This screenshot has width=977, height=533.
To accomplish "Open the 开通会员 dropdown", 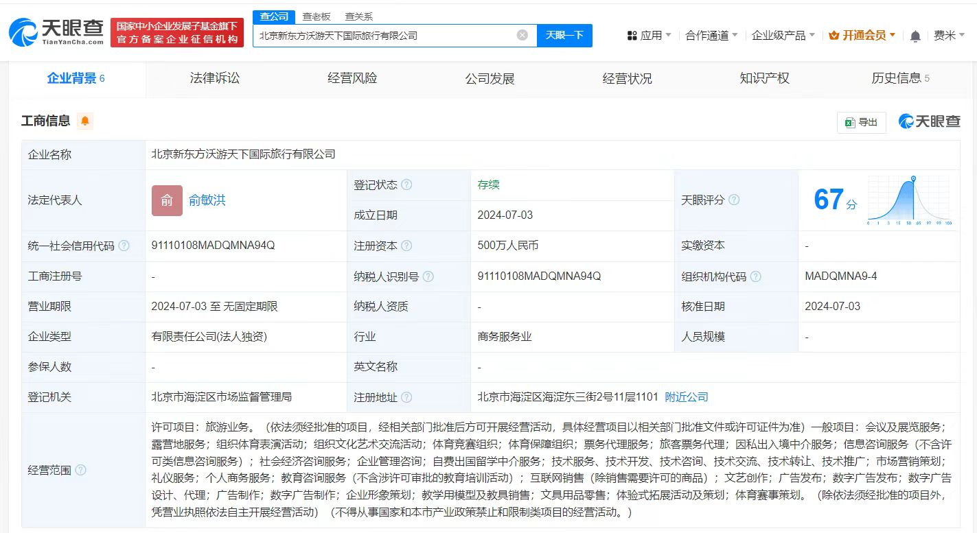I will click(862, 36).
